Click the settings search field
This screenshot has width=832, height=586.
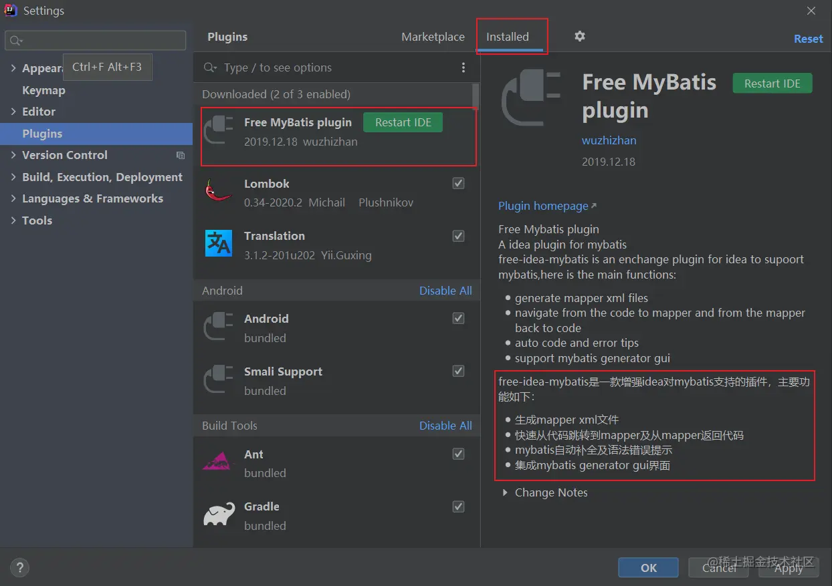[x=96, y=40]
